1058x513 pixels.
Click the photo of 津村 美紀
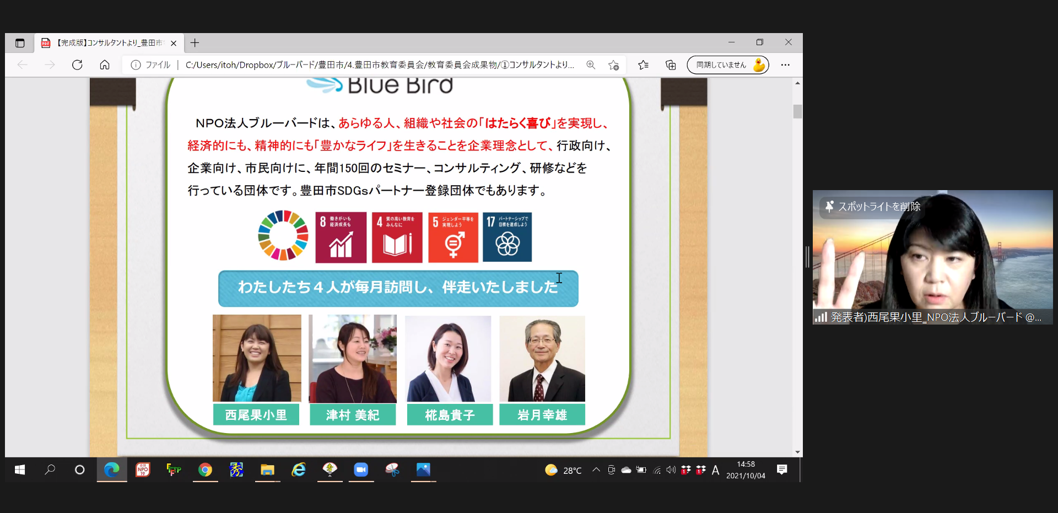pos(353,359)
